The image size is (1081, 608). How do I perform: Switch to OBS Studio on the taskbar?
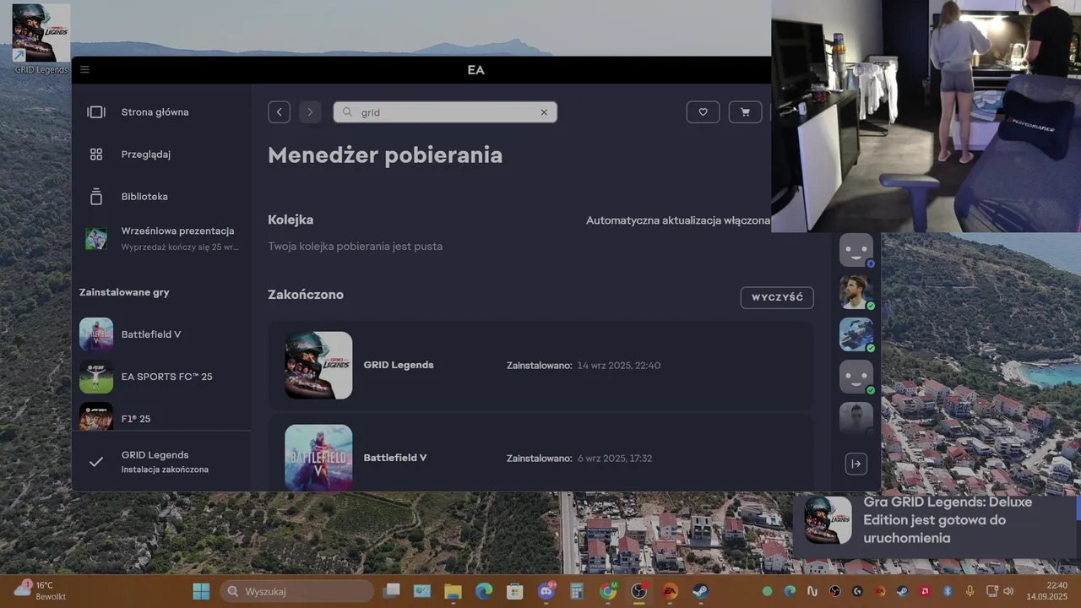tap(639, 591)
